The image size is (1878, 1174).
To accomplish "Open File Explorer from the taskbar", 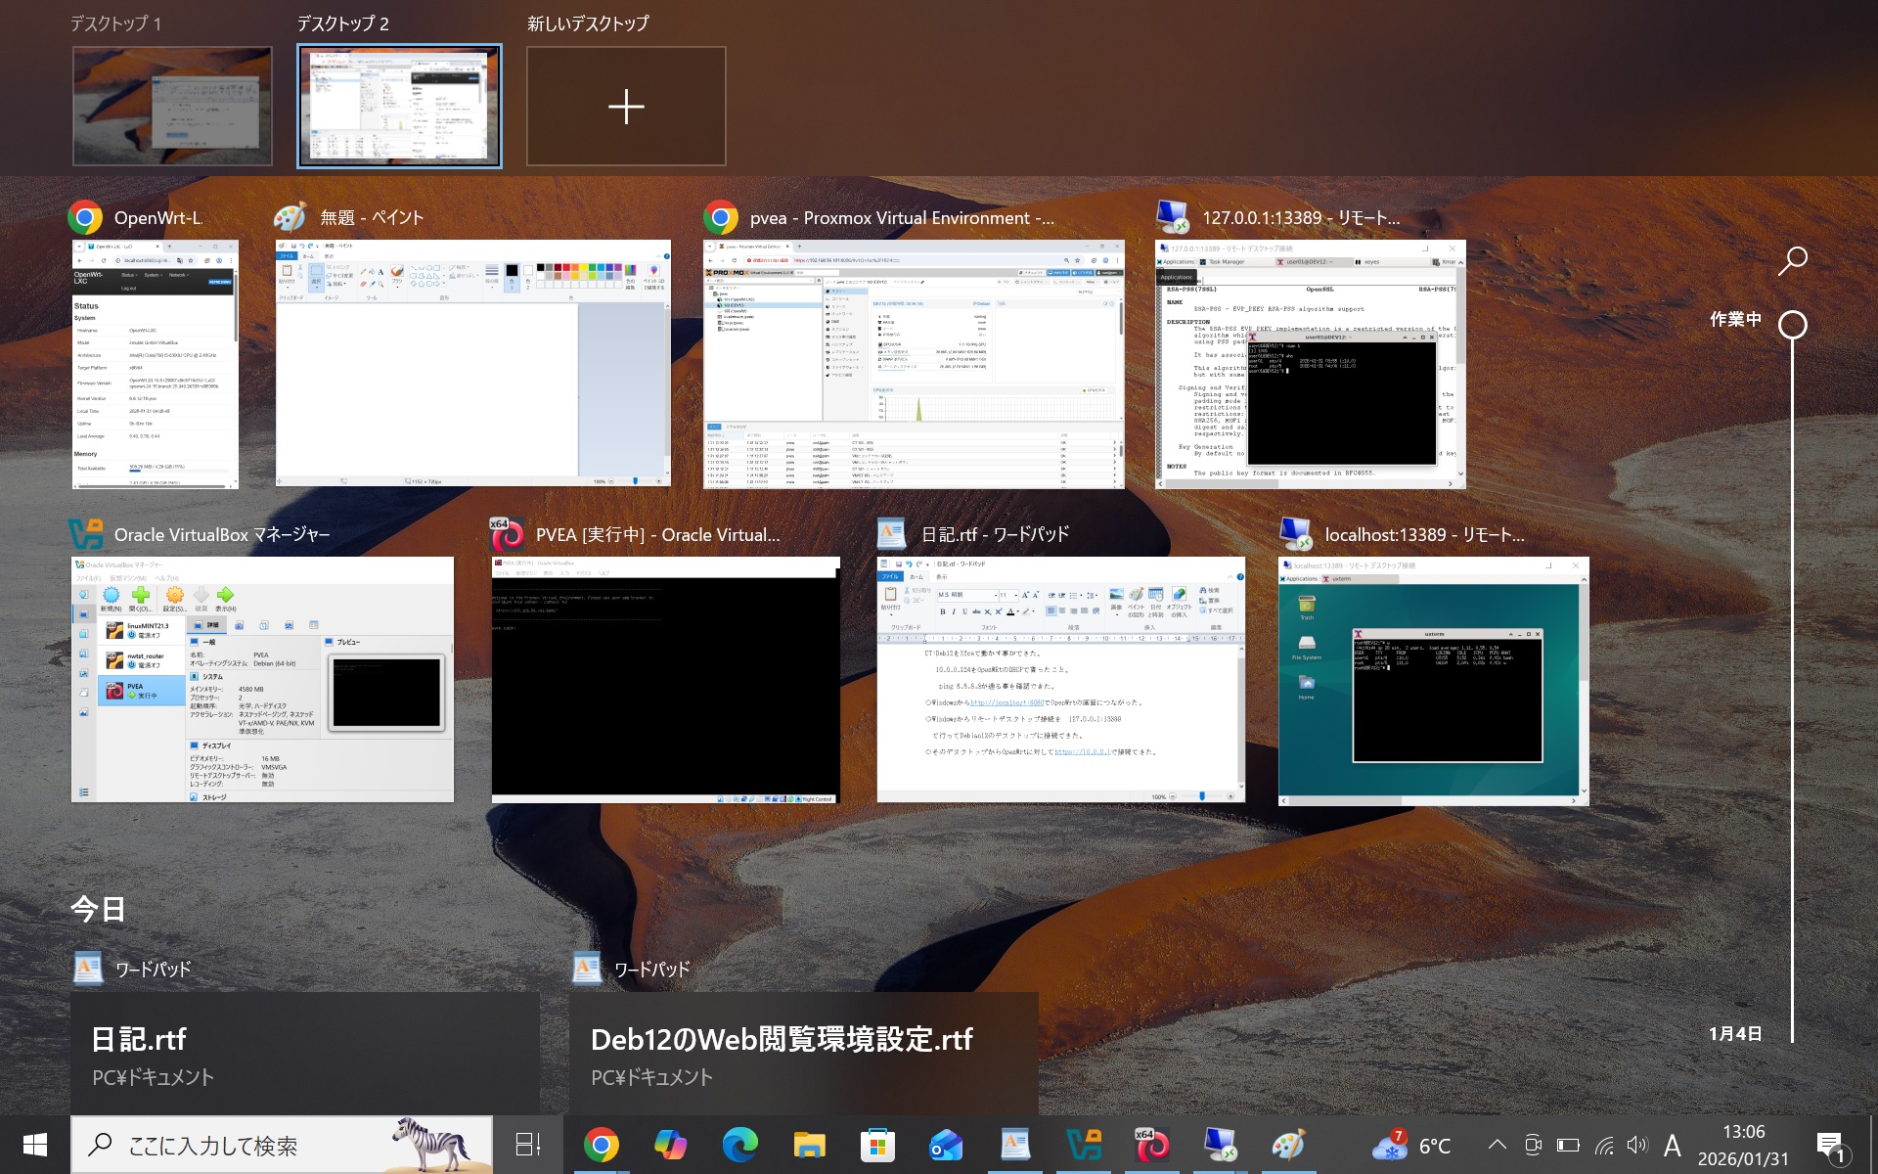I will pyautogui.click(x=809, y=1145).
